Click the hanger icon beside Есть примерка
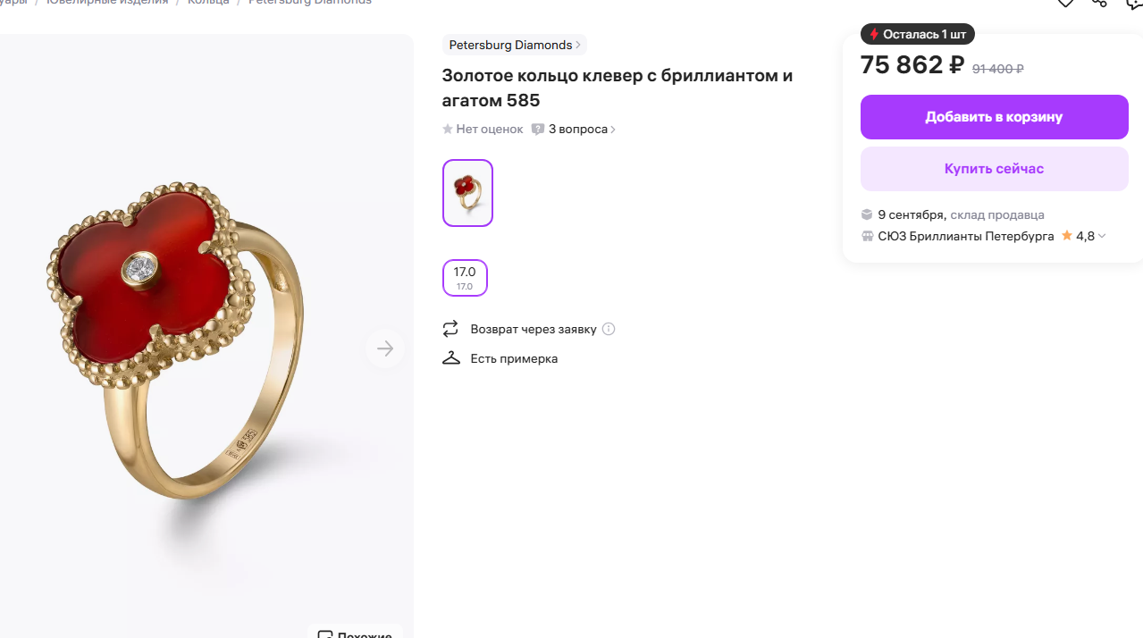Screen dimensions: 1143x638 point(450,358)
